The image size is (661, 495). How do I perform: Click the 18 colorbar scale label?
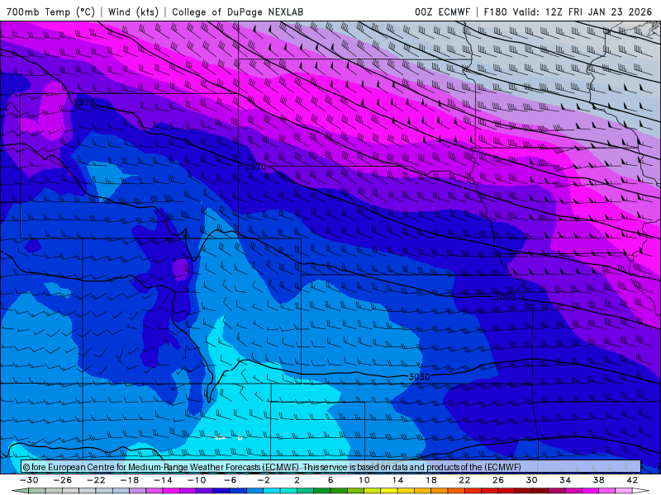(x=430, y=480)
